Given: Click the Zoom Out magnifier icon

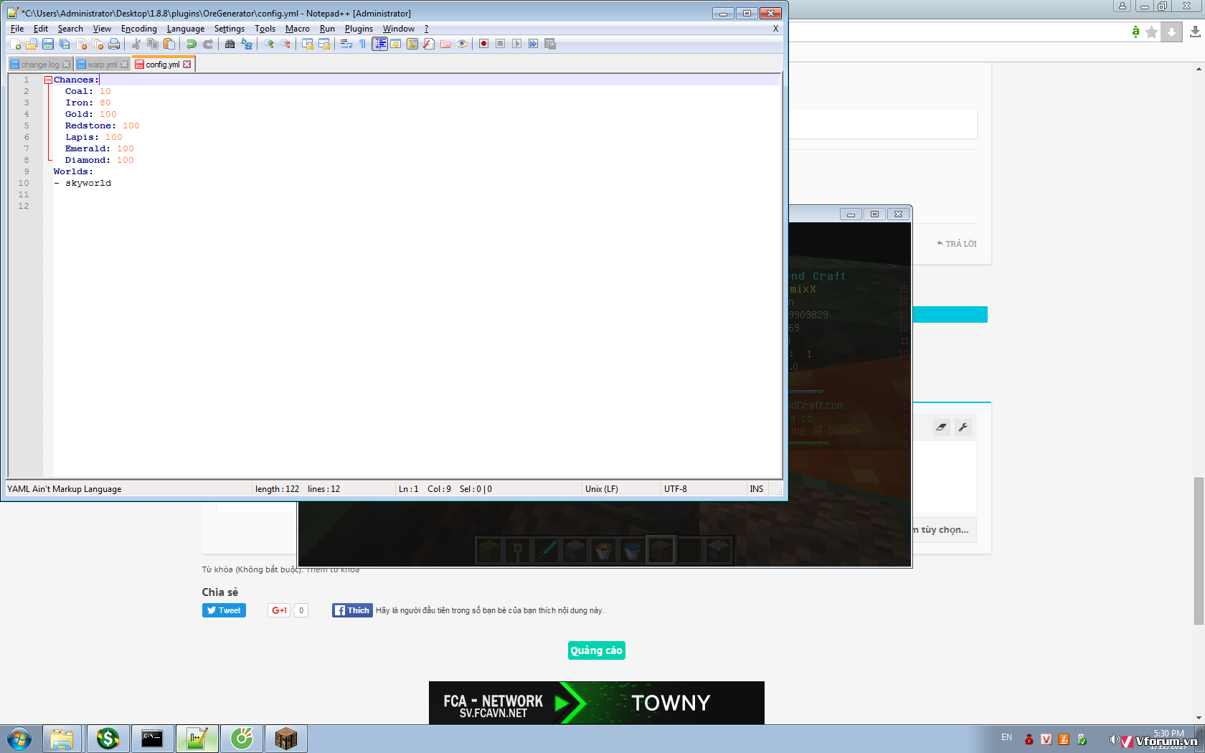Looking at the screenshot, I should coord(285,44).
